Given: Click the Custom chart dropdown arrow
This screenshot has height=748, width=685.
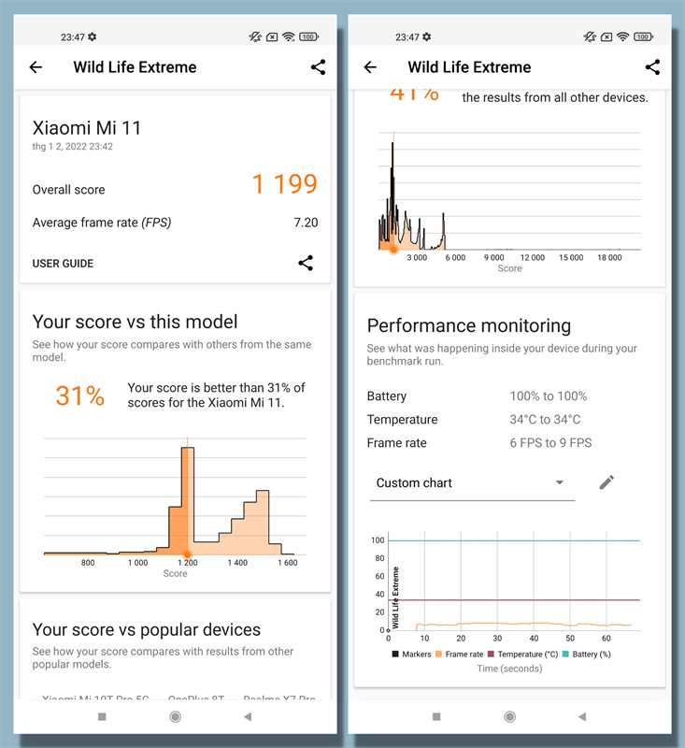Looking at the screenshot, I should pos(560,482).
